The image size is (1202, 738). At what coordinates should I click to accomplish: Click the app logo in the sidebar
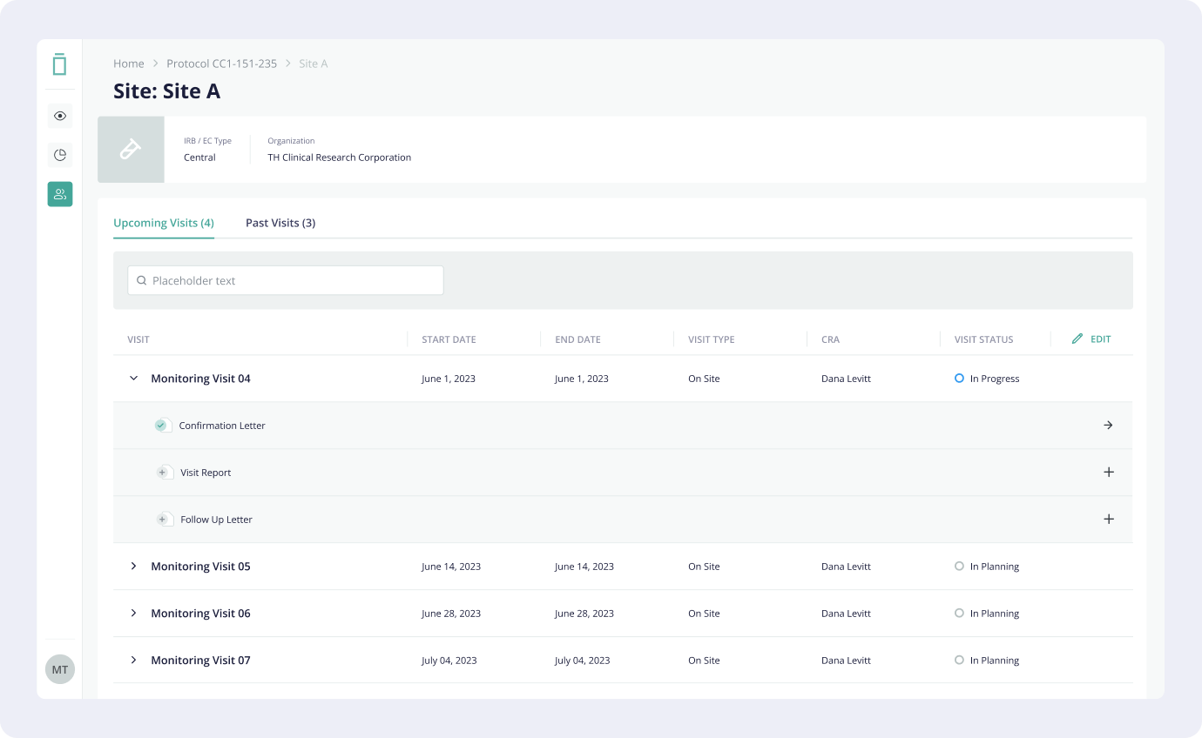pos(59,64)
